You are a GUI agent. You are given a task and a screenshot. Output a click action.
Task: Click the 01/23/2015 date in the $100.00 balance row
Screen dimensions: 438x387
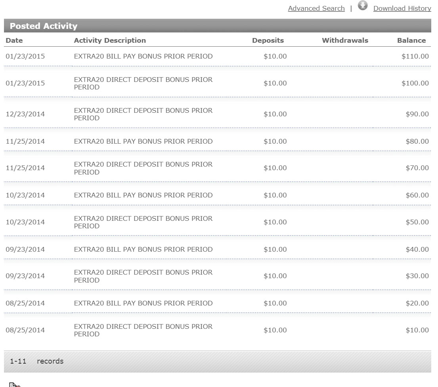25,83
